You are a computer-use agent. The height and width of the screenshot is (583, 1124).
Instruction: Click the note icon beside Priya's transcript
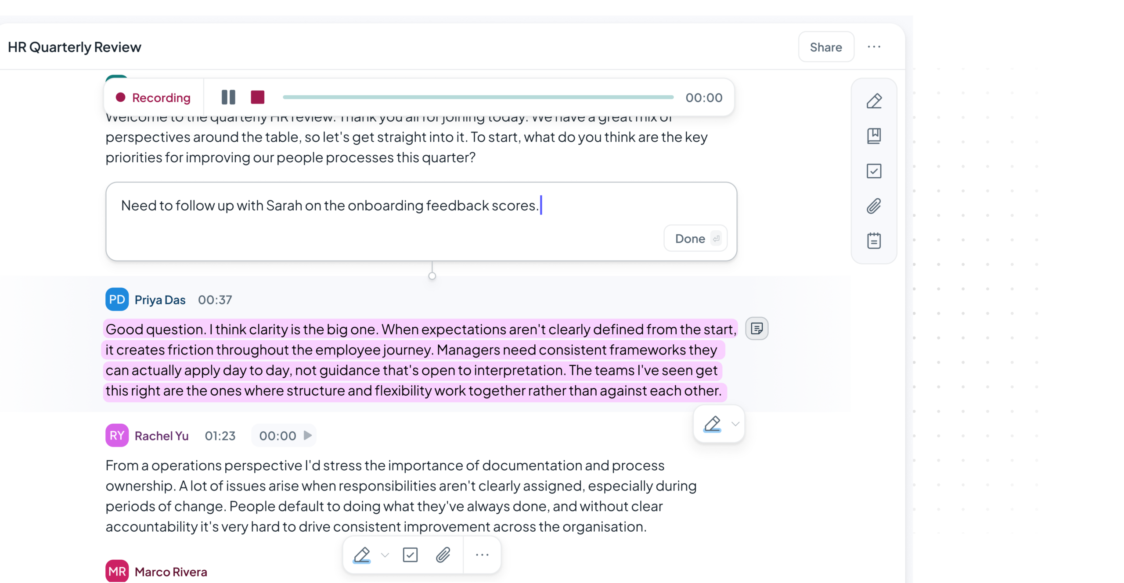click(757, 328)
